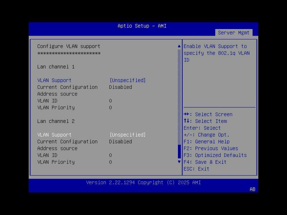Select the Configure VLAN support heading
The image size is (287, 215).
[x=69, y=46]
